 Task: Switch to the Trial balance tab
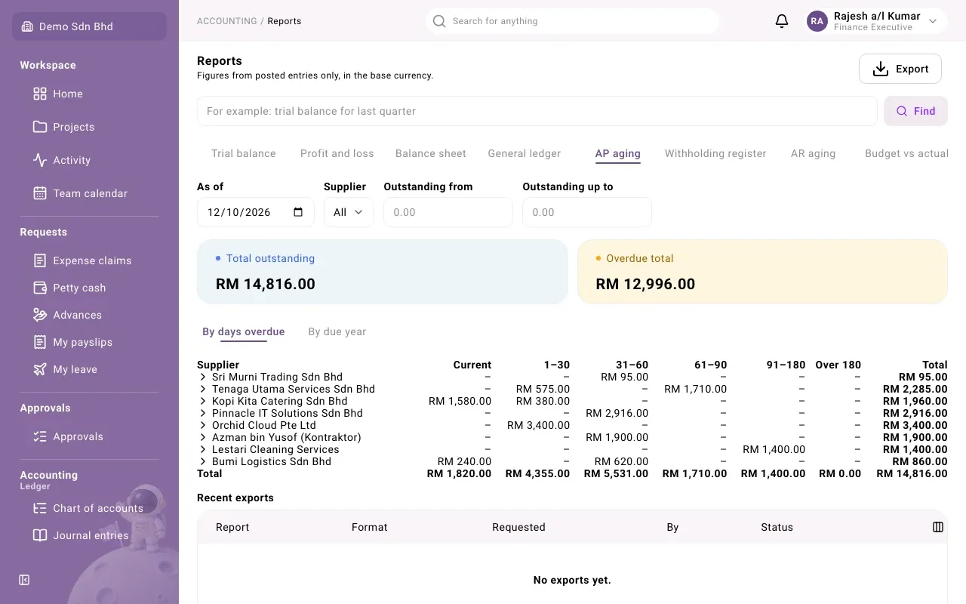tap(244, 153)
